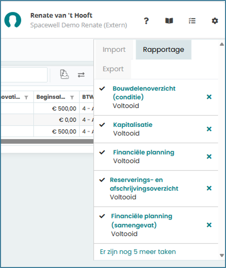Click the user name Renate van 't Hooft
The width and height of the screenshot is (226, 268).
coord(61,16)
